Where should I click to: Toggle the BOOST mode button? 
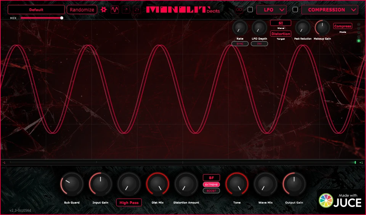coord(211,191)
